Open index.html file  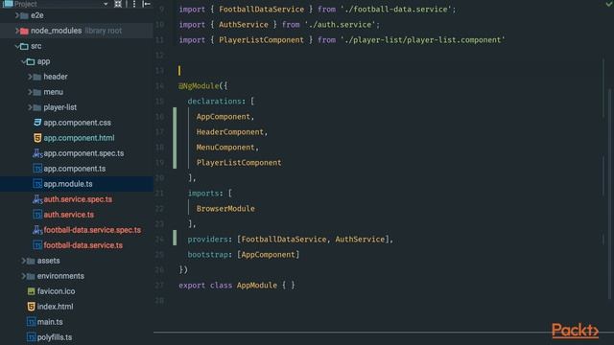point(56,307)
